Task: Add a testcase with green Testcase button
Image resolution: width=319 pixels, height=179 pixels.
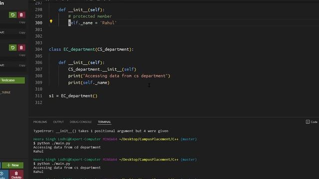Action: pos(12,80)
